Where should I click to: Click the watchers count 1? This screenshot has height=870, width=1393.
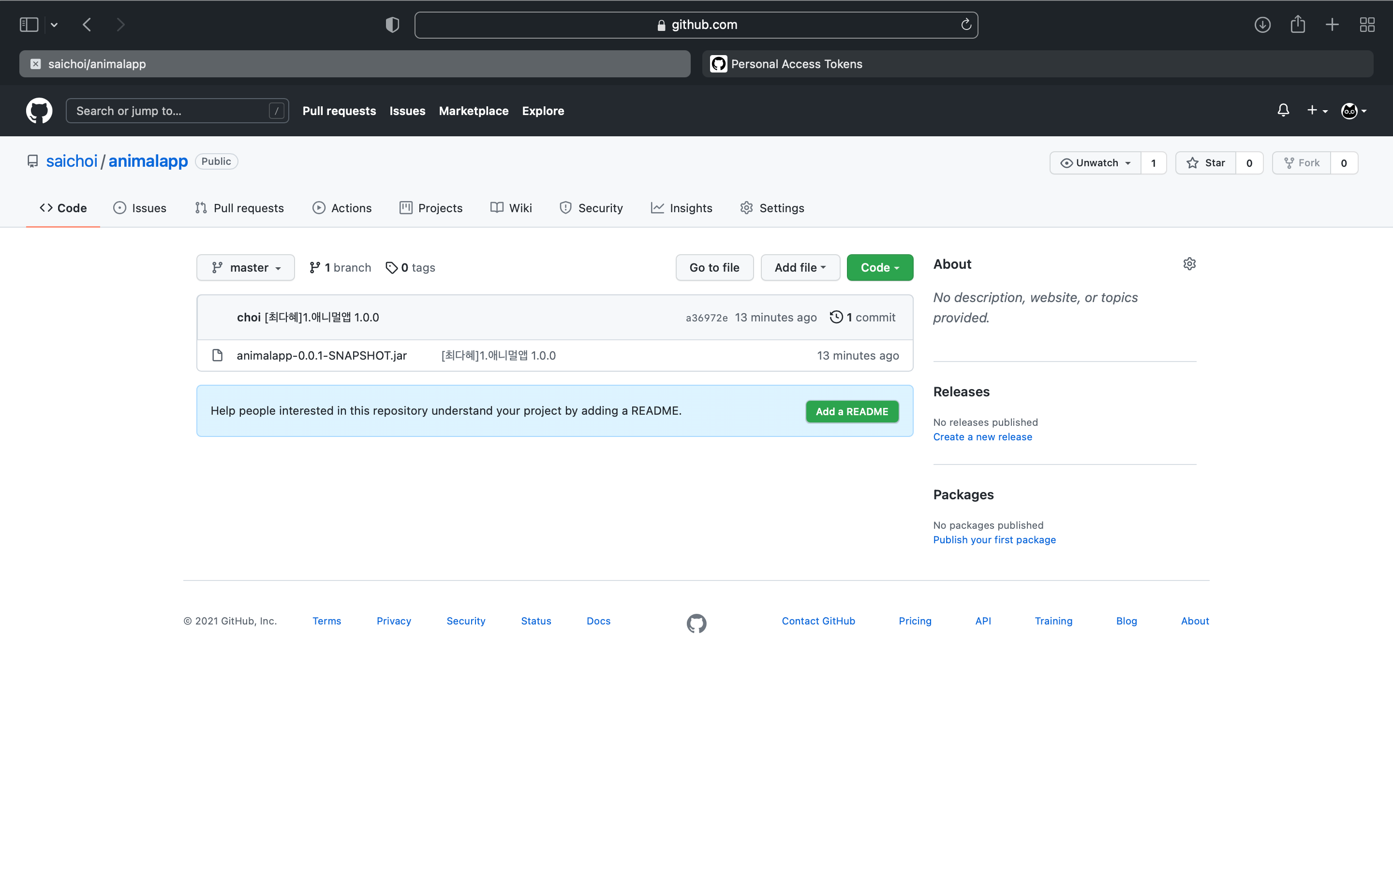(x=1154, y=163)
